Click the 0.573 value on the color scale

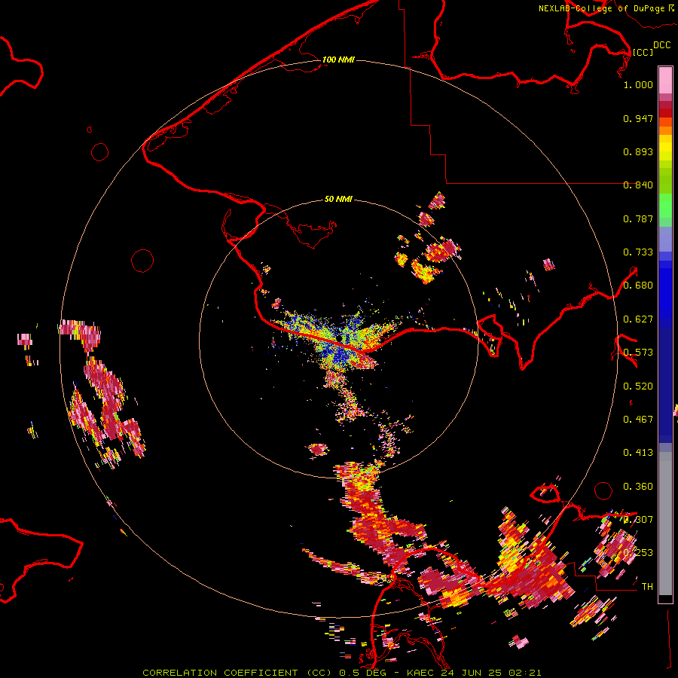(x=638, y=353)
